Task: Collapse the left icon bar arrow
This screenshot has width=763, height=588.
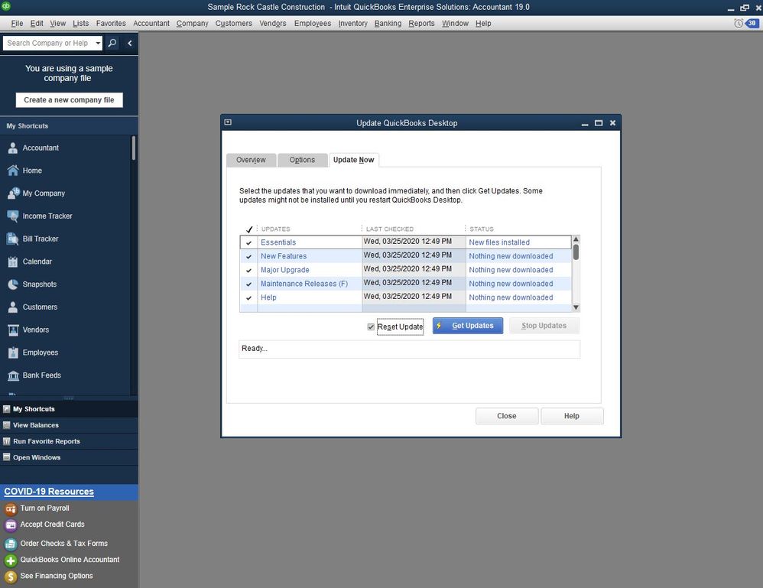Action: pos(130,43)
